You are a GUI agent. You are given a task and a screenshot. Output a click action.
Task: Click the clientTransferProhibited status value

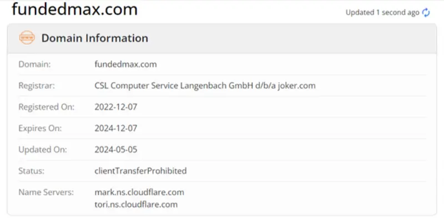[140, 171]
